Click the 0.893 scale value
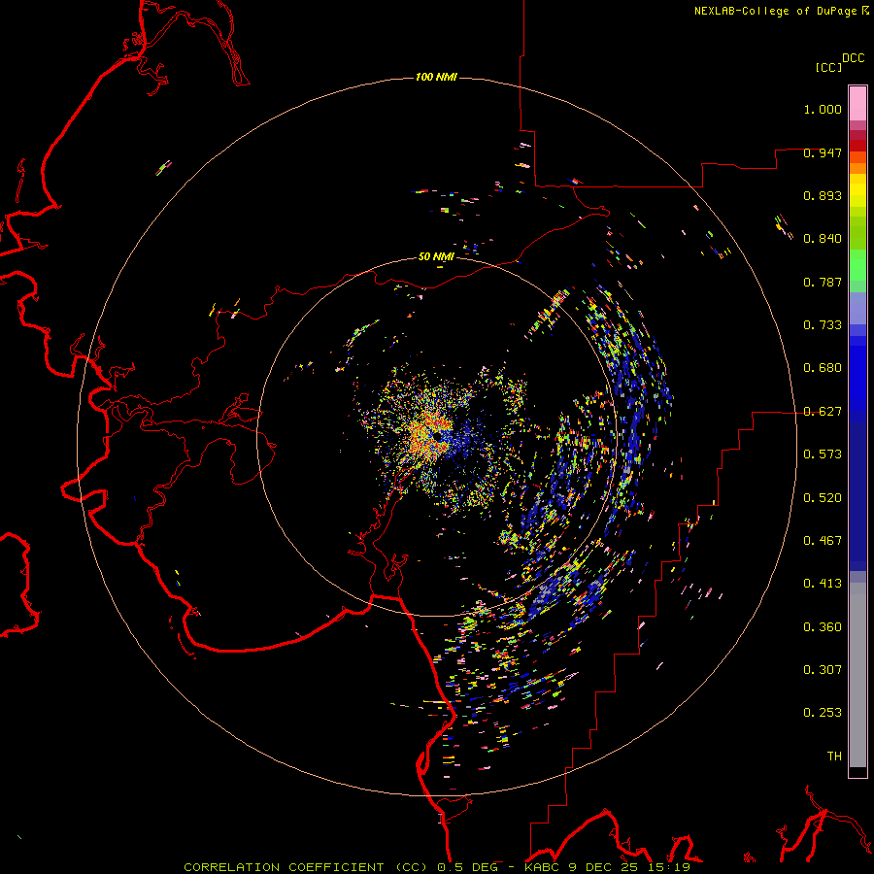The height and width of the screenshot is (874, 874). pyautogui.click(x=823, y=195)
